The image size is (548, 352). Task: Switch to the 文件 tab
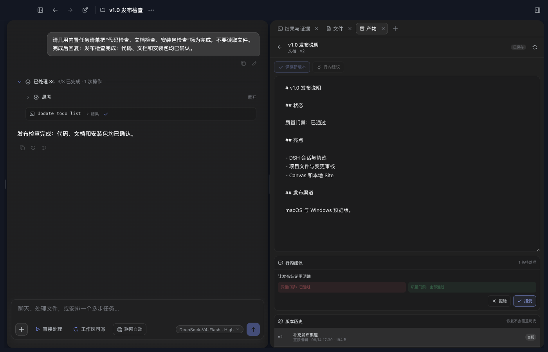click(x=335, y=29)
